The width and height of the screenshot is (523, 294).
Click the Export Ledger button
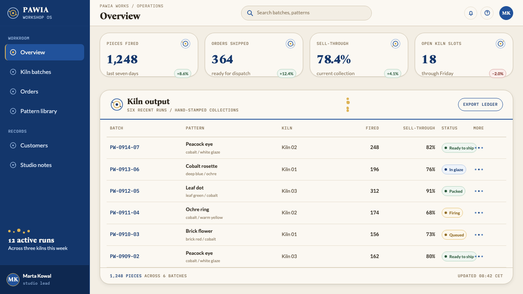(x=481, y=105)
